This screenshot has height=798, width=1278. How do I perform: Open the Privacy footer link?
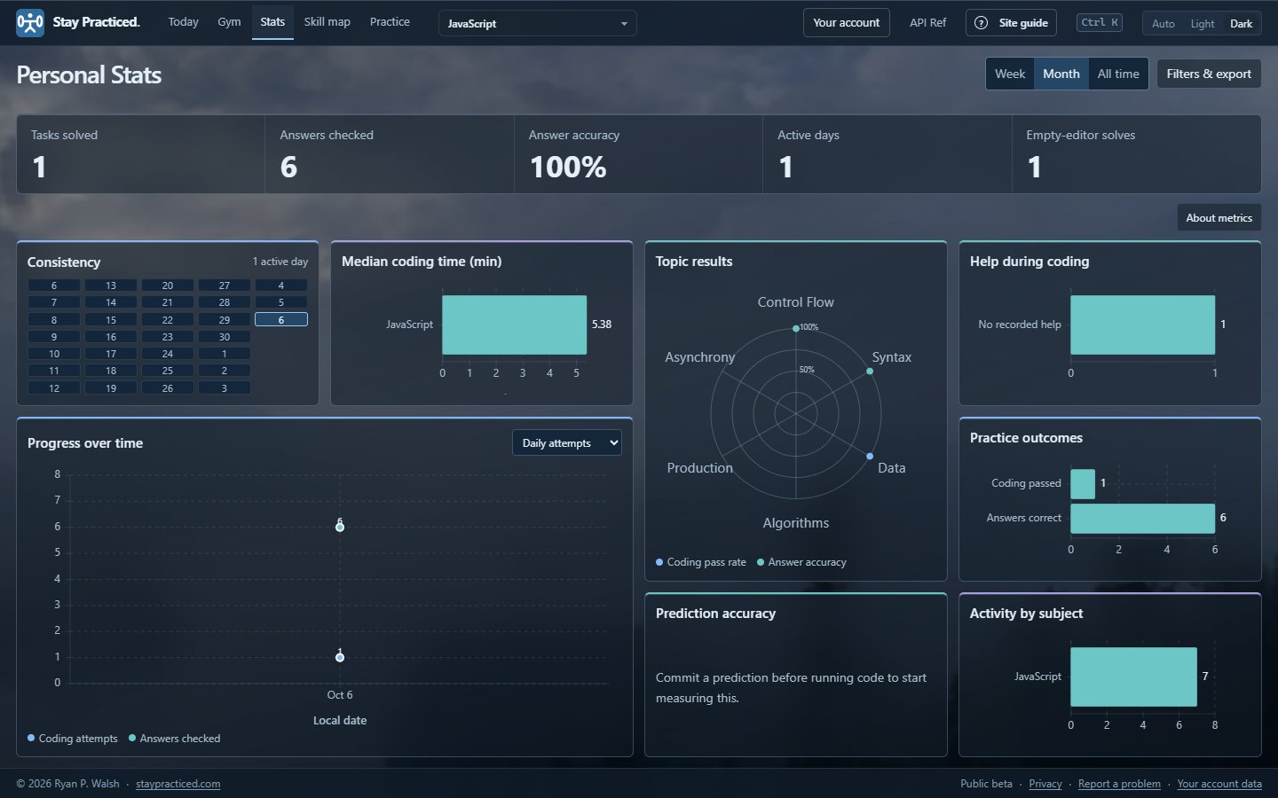click(1045, 784)
